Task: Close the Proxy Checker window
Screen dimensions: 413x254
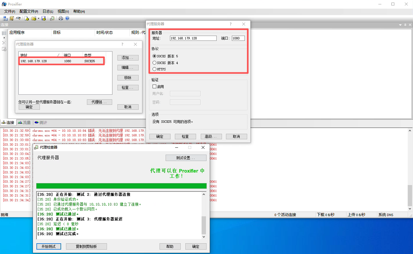Action: coord(203,147)
